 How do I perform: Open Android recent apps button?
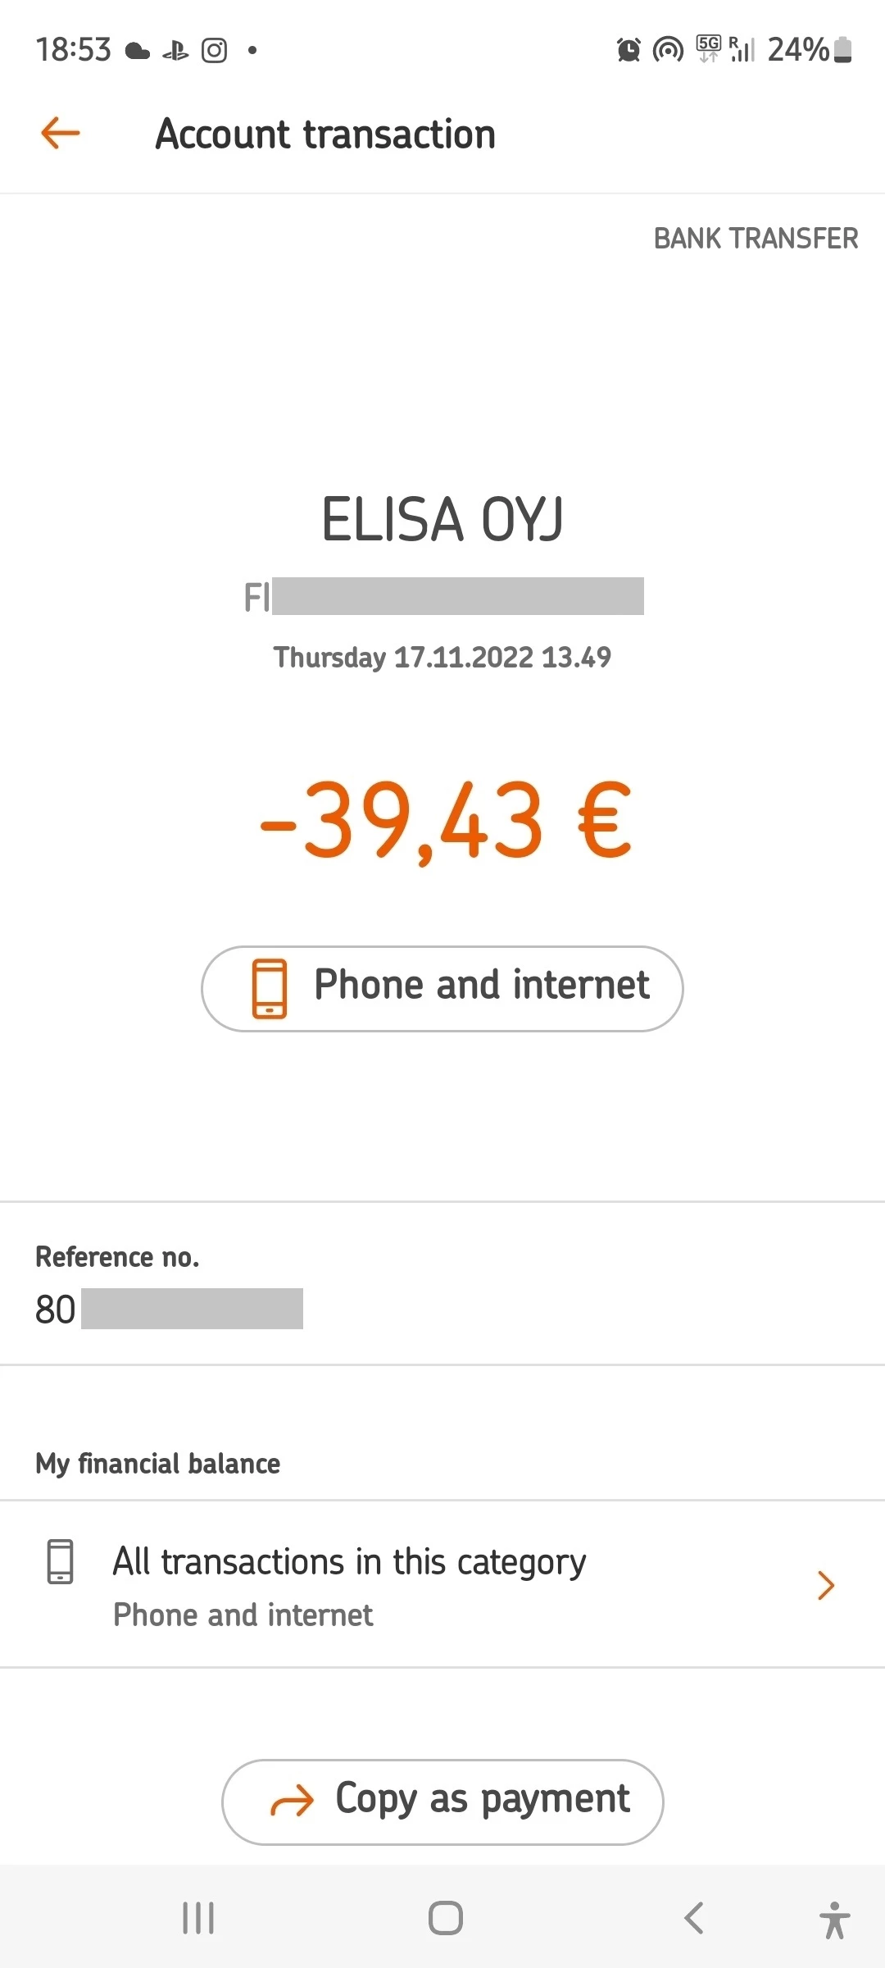(x=198, y=1918)
